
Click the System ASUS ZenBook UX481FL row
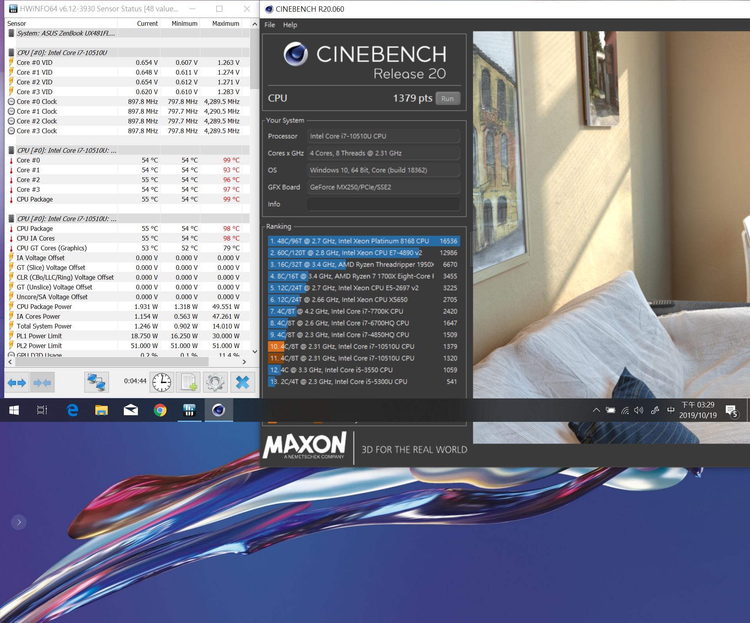pos(128,33)
